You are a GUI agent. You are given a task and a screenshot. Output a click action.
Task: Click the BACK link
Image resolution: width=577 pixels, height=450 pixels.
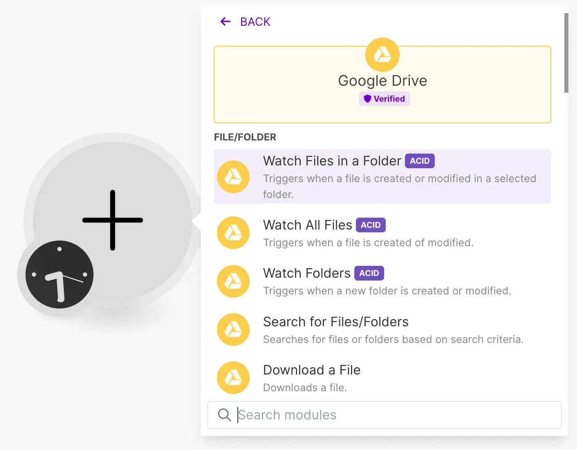[255, 21]
